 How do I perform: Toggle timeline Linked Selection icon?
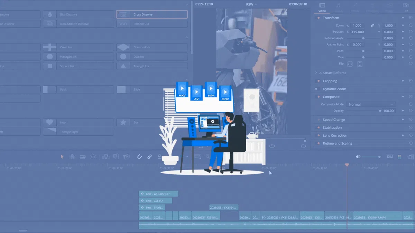[149, 157]
